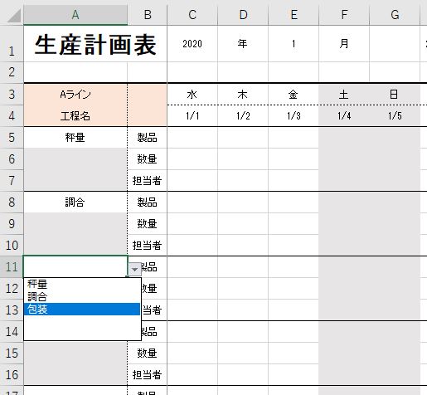Select row 1 header
This screenshot has height=395, width=427.
coord(12,44)
